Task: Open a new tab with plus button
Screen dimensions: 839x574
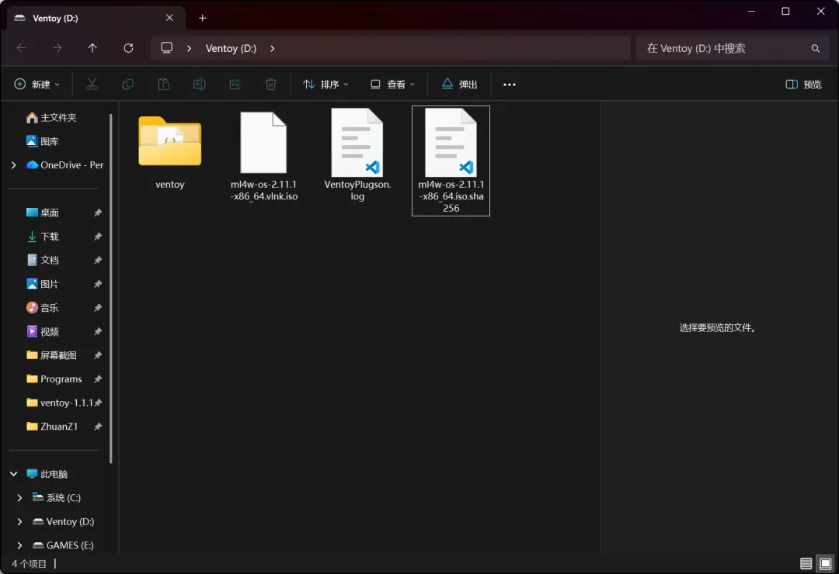Action: pos(202,18)
